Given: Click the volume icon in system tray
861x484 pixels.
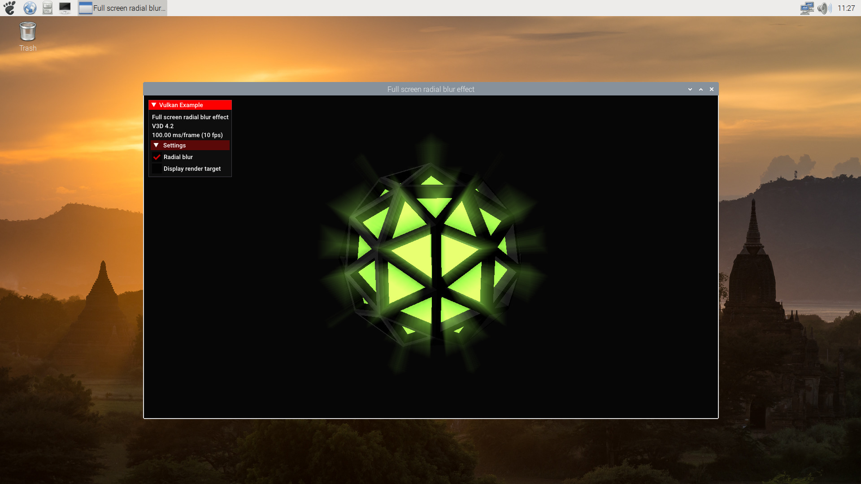Looking at the screenshot, I should click(824, 8).
